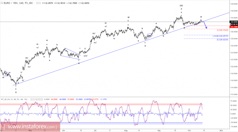The image size is (238, 132).
Task: Click the red 131.7000 price label
Action: click(x=234, y=27)
